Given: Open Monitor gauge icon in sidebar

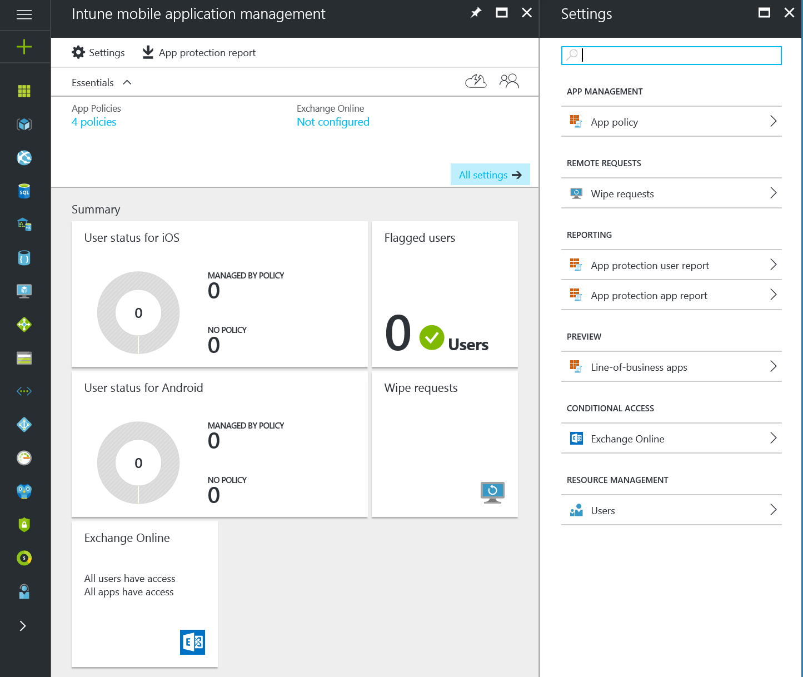Looking at the screenshot, I should point(24,458).
